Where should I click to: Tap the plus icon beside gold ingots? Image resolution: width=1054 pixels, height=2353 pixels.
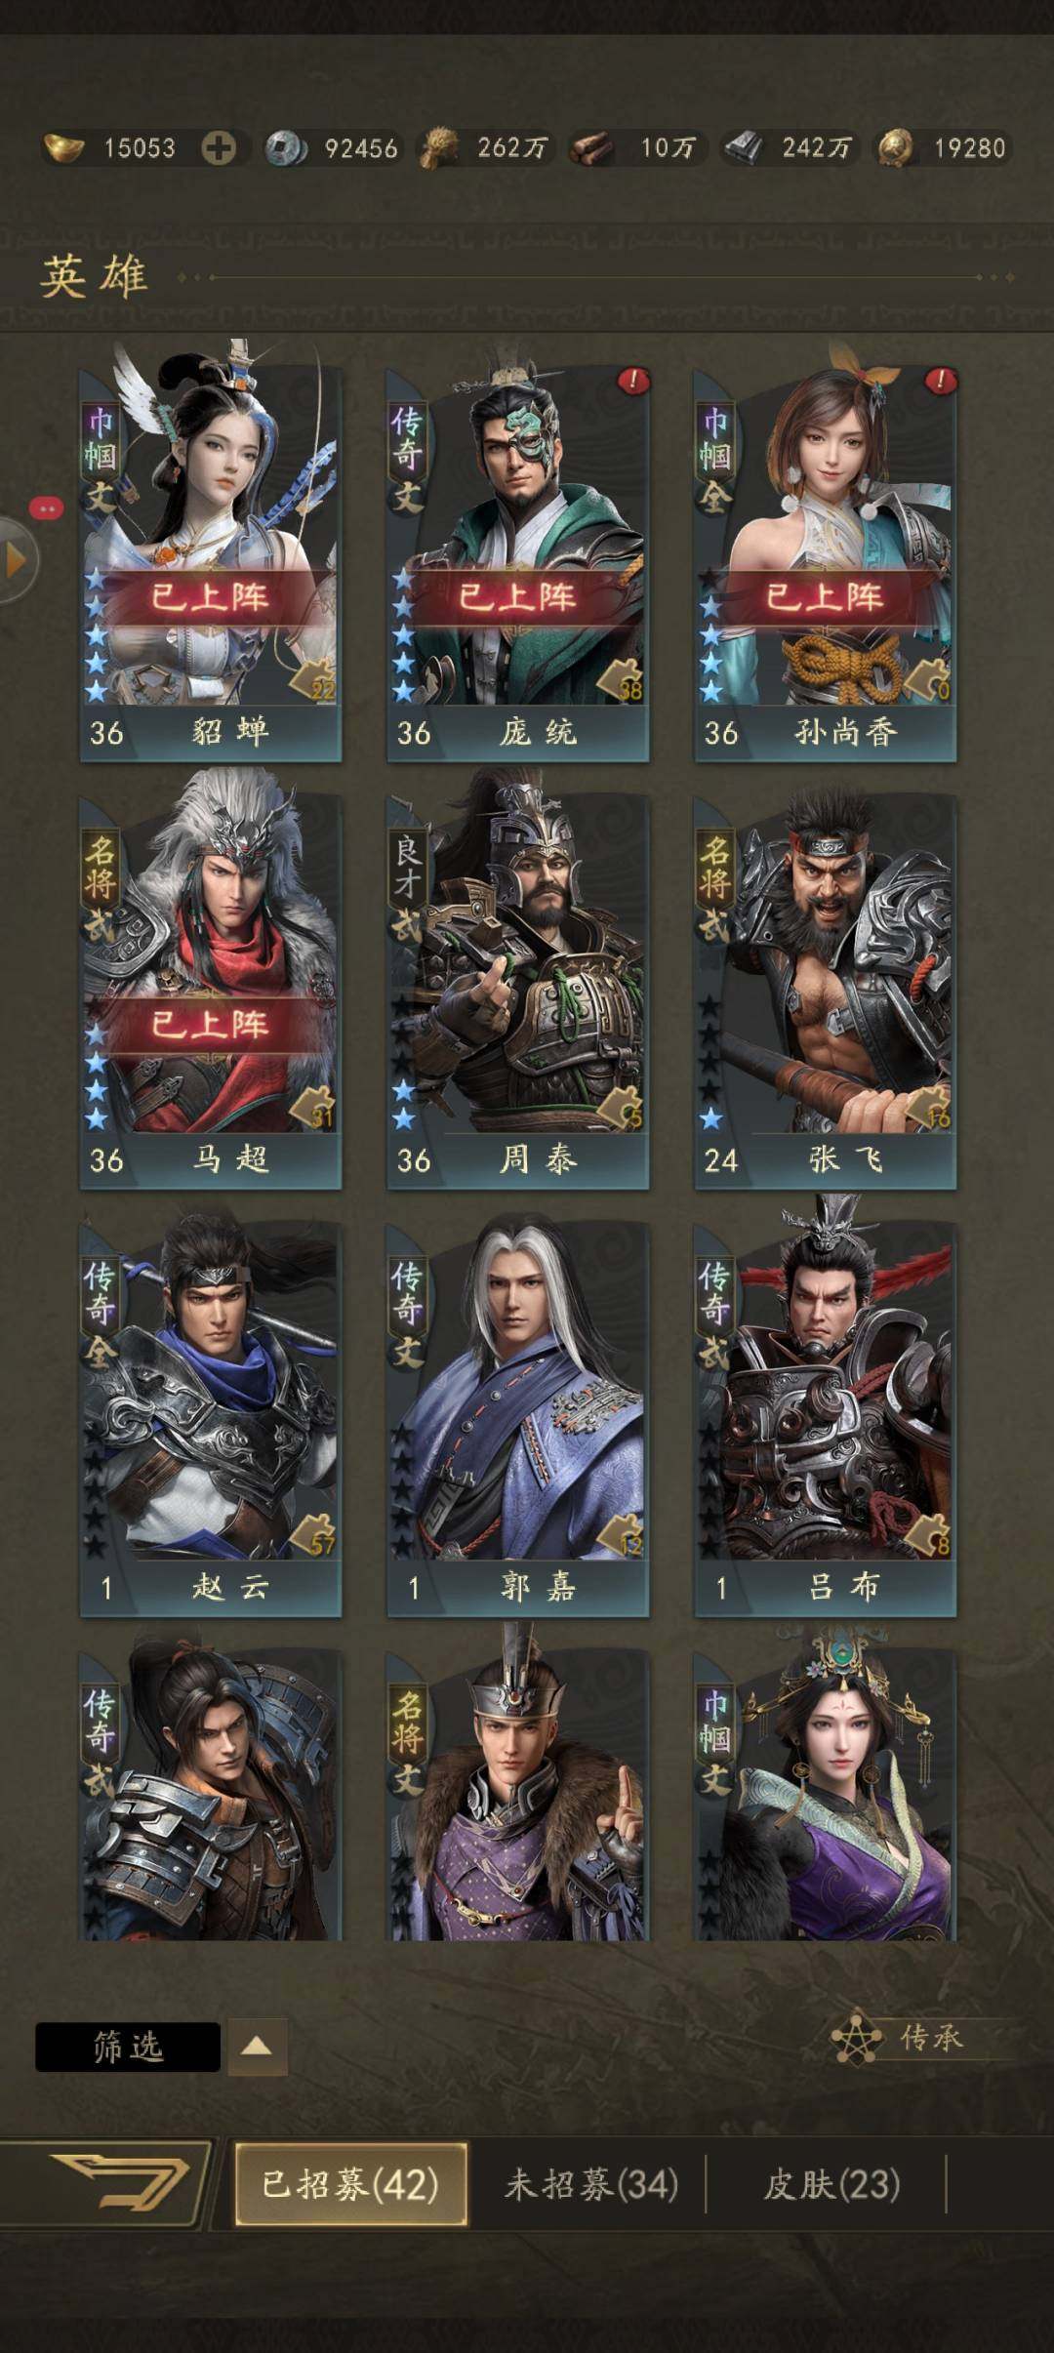(x=219, y=148)
